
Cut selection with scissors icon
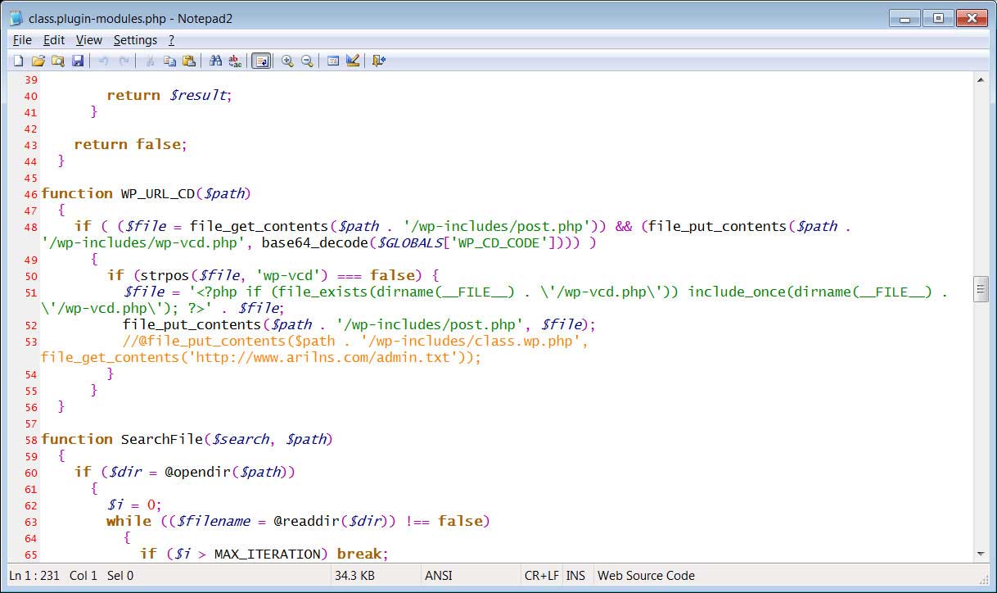149,61
